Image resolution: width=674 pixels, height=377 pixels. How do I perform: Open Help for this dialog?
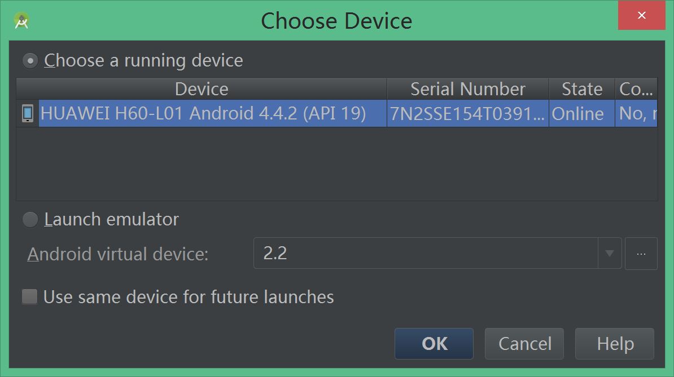(x=615, y=343)
